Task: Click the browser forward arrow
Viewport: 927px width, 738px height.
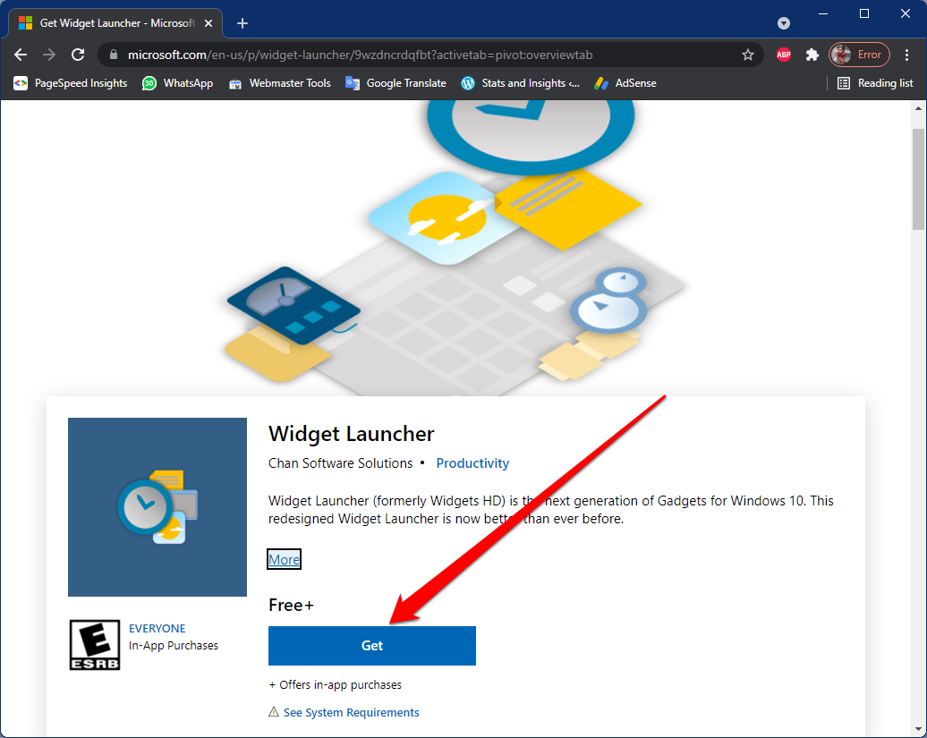Action: pos(49,55)
